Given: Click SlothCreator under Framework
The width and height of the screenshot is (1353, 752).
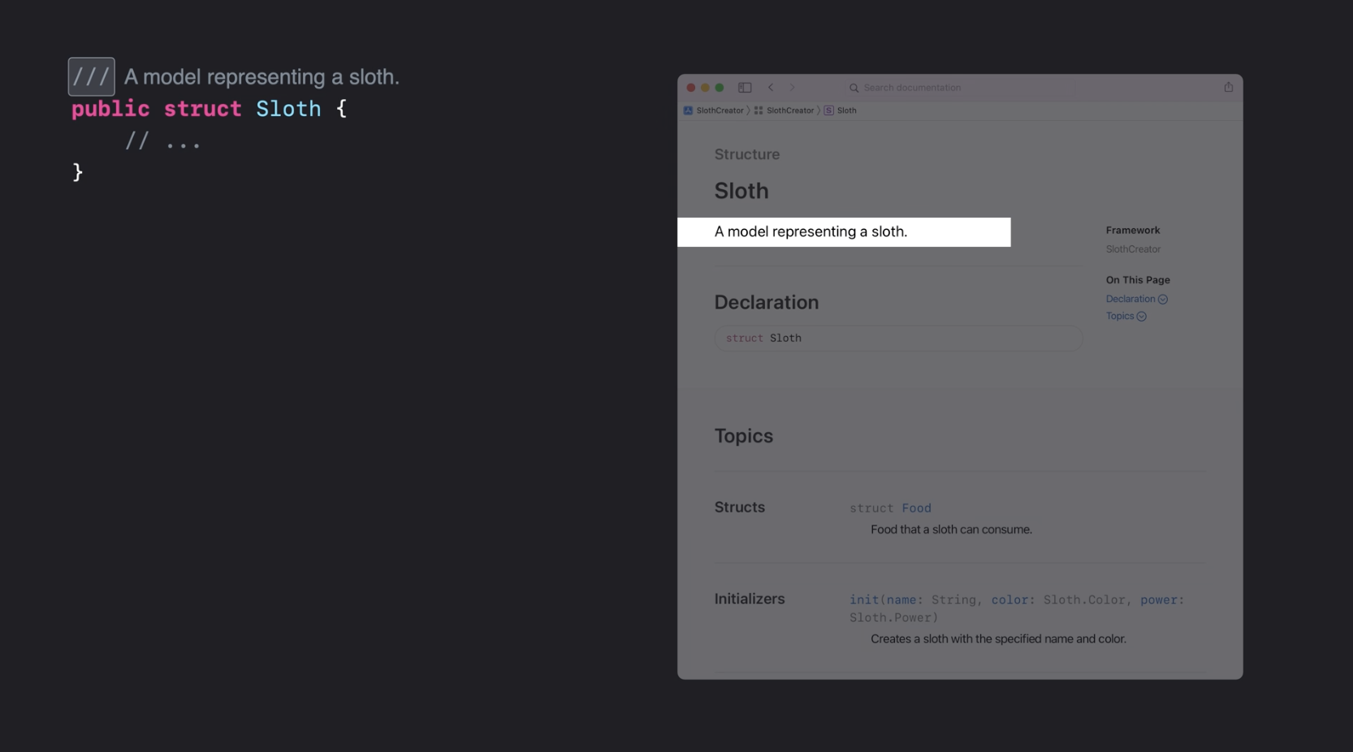Looking at the screenshot, I should [x=1133, y=249].
